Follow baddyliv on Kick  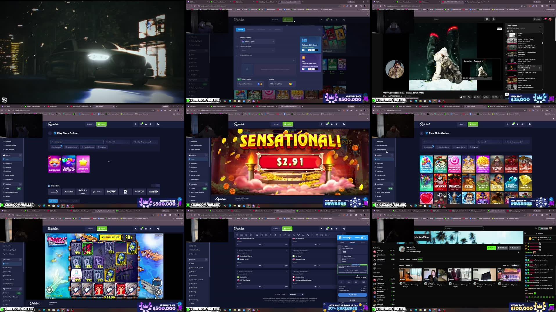click(491, 248)
